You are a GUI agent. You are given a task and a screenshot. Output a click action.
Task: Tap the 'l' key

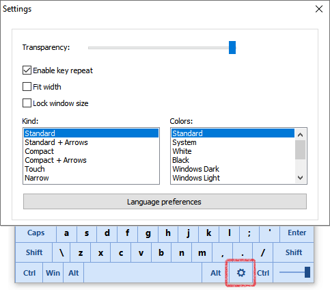[x=229, y=233]
